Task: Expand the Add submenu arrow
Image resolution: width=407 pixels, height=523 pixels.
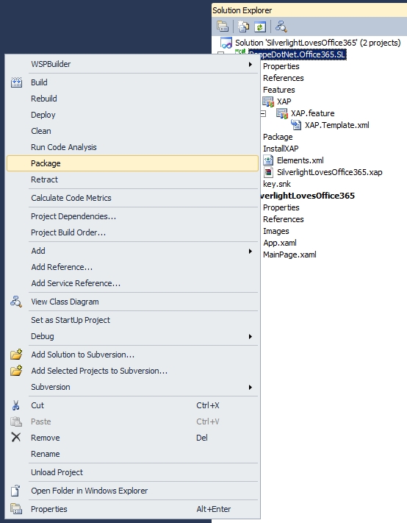Action: (x=250, y=251)
